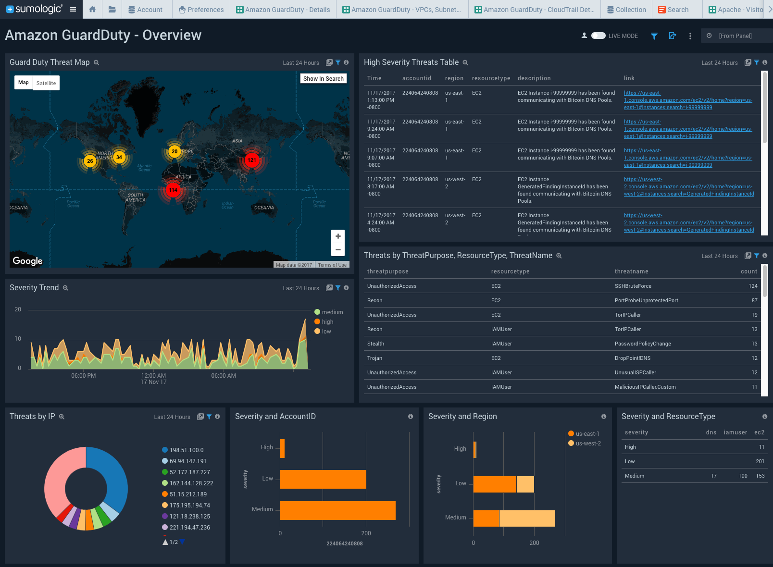This screenshot has height=567, width=773.
Task: Open the Collection tab
Action: pos(626,10)
